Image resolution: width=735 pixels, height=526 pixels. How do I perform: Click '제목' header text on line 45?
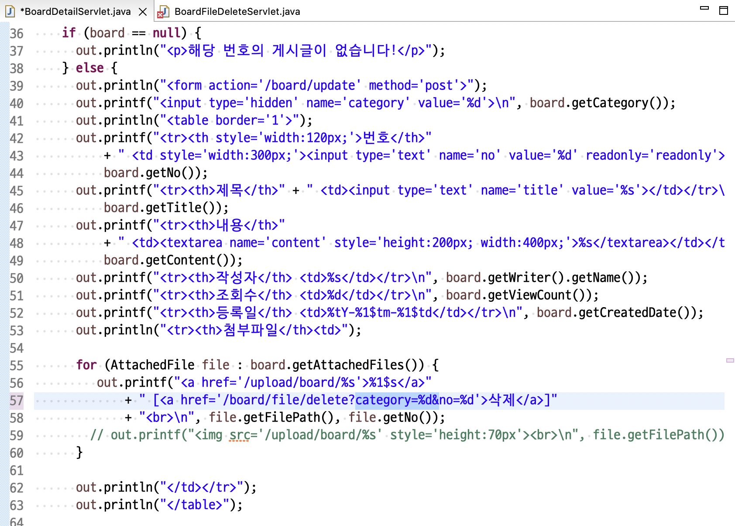click(x=230, y=190)
